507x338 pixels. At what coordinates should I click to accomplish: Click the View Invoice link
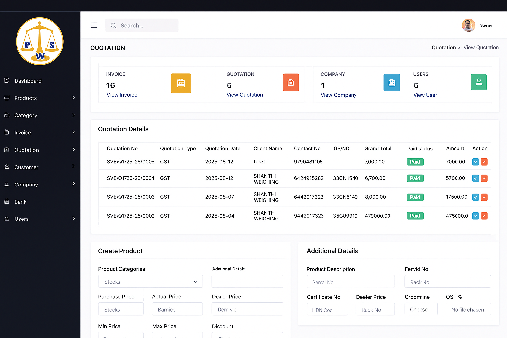tap(122, 95)
